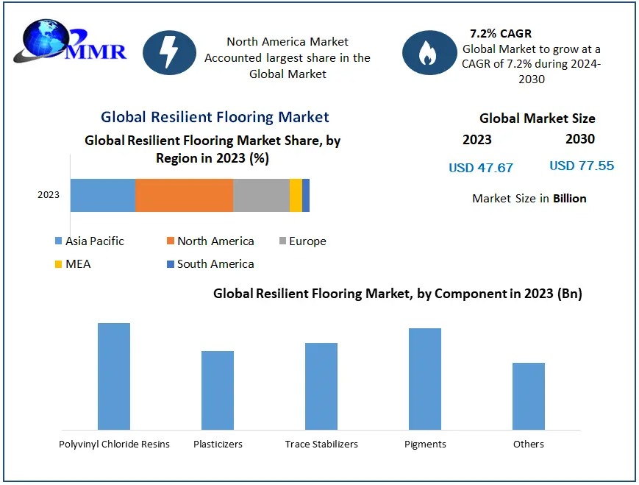Image resolution: width=639 pixels, height=485 pixels.
Task: Click the Plasticizers bar
Action: point(218,390)
